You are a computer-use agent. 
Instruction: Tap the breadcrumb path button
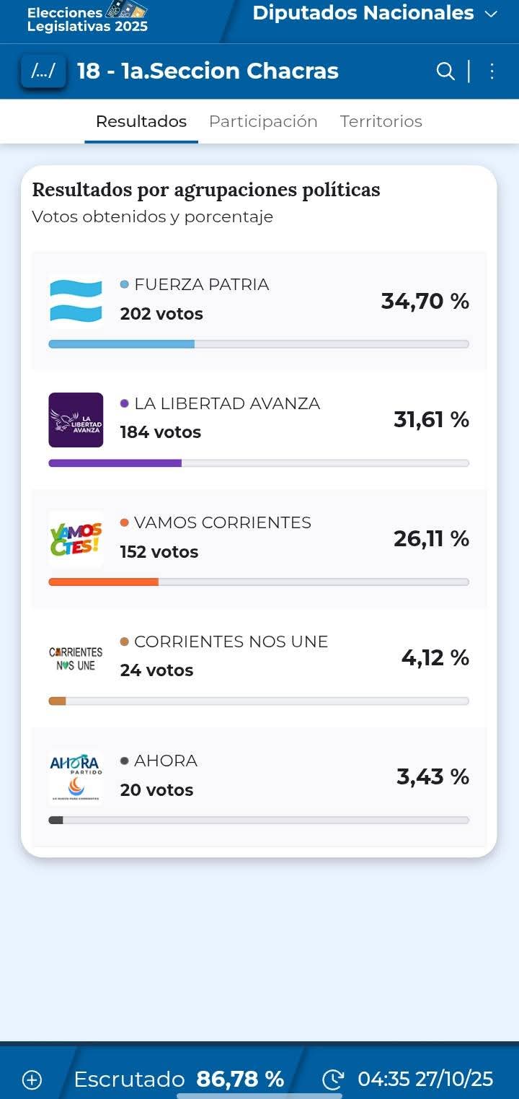tap(44, 71)
